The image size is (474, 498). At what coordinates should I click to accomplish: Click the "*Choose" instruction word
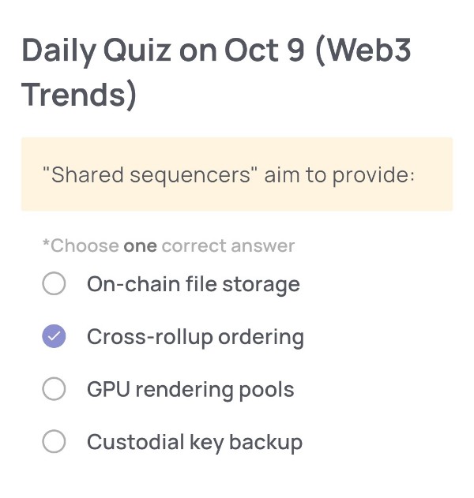(x=81, y=246)
